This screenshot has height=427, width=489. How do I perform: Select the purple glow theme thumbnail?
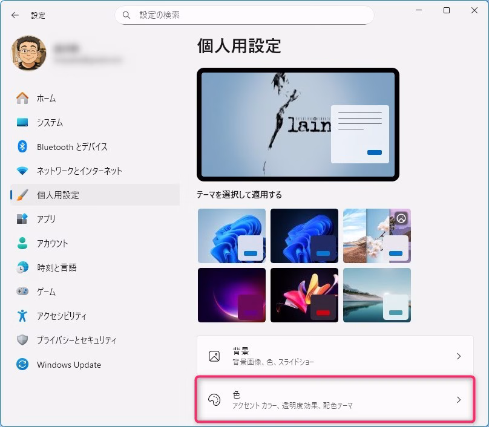pos(231,295)
